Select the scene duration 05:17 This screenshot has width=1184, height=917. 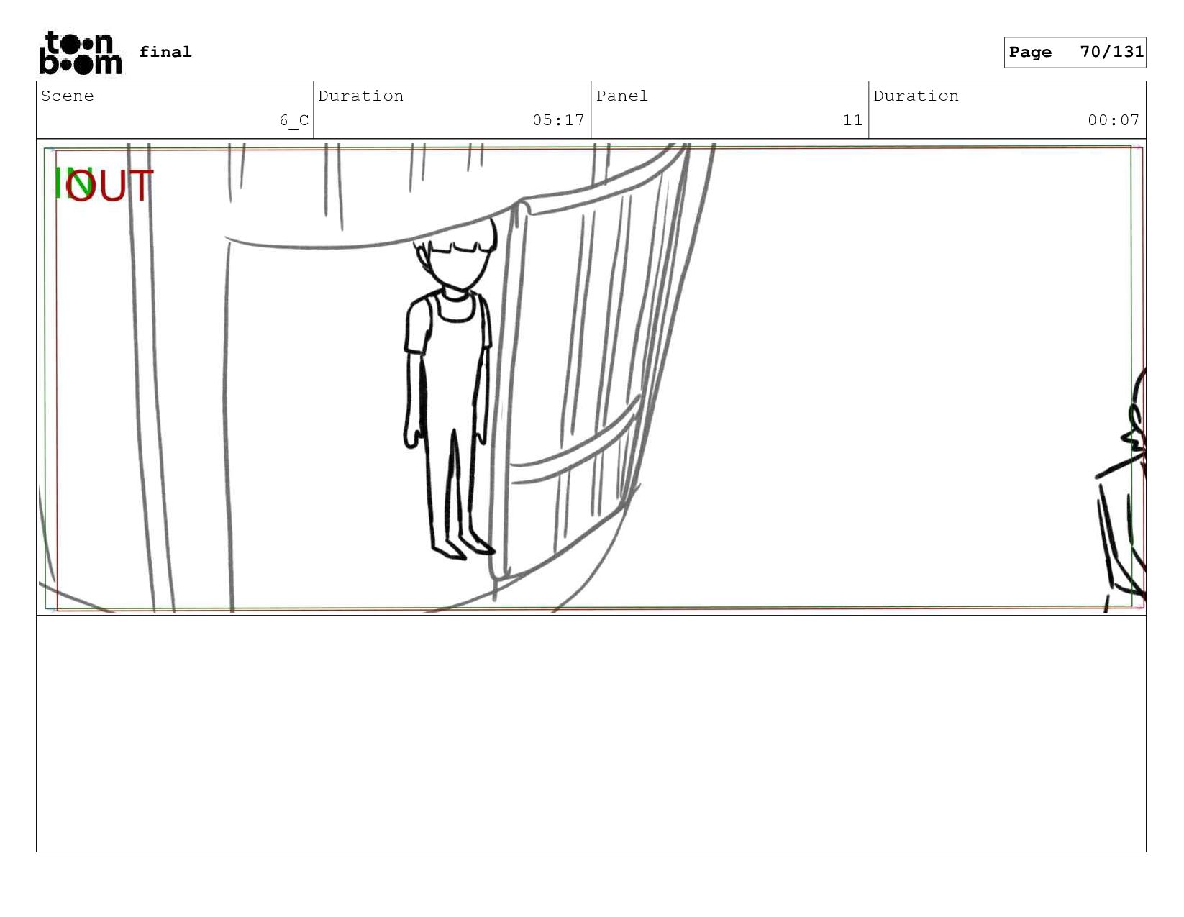tap(558, 120)
